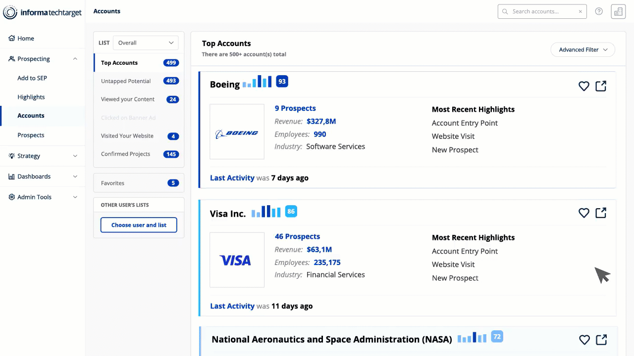Screen dimensions: 634x356
Task: Click the Visa logo thumbnail
Action: click(237, 260)
